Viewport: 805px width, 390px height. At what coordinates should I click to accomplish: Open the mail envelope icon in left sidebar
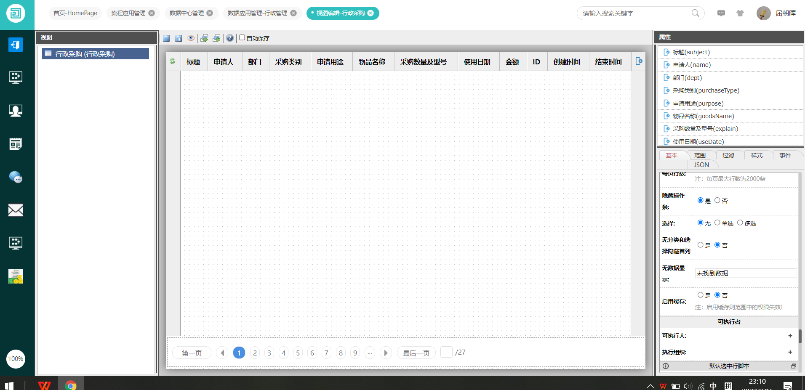click(x=16, y=210)
